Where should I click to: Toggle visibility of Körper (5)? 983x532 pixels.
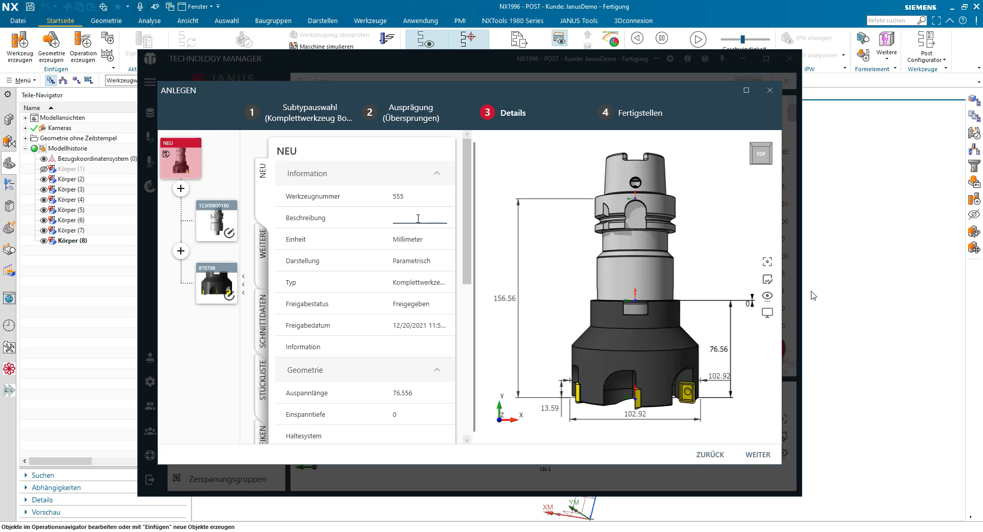point(44,210)
